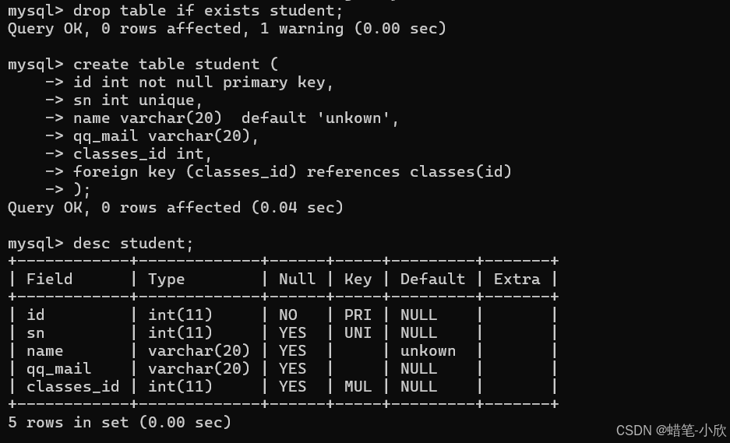Screen dimensions: 730x443
Task: Click the PRI key value in id row
Action: (x=358, y=315)
